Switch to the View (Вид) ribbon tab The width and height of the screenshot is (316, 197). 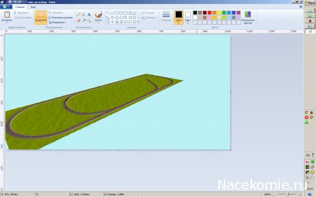[33, 7]
